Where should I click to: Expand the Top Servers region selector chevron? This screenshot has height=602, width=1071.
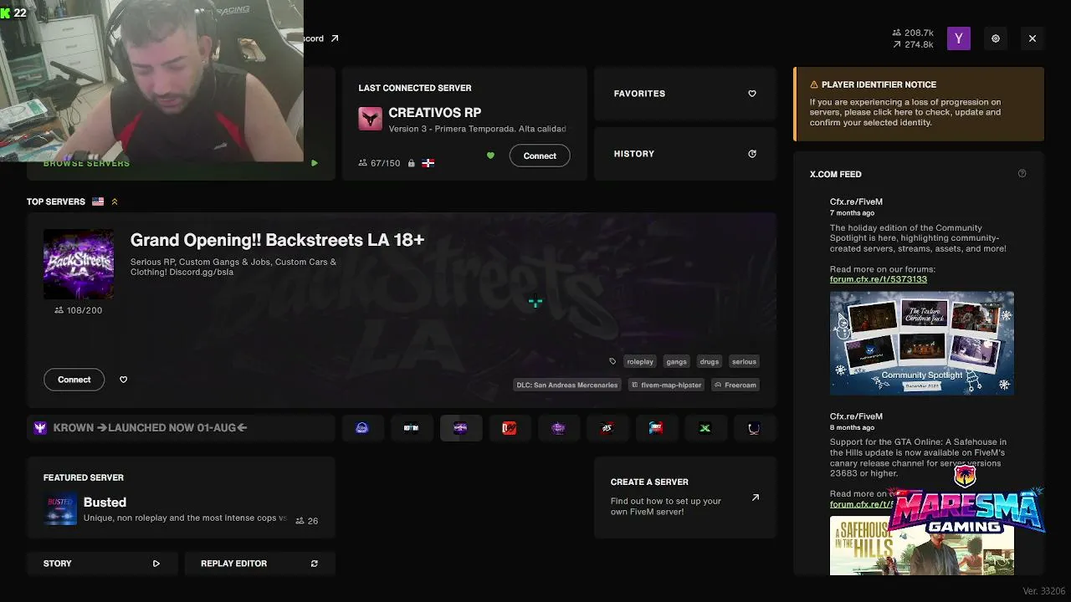pyautogui.click(x=115, y=202)
